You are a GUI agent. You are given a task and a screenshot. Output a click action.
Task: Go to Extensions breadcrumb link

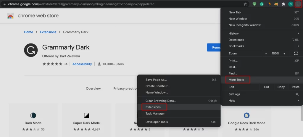click(x=48, y=32)
